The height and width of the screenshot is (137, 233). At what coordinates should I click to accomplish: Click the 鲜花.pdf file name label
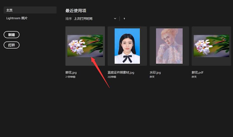click(x=197, y=72)
